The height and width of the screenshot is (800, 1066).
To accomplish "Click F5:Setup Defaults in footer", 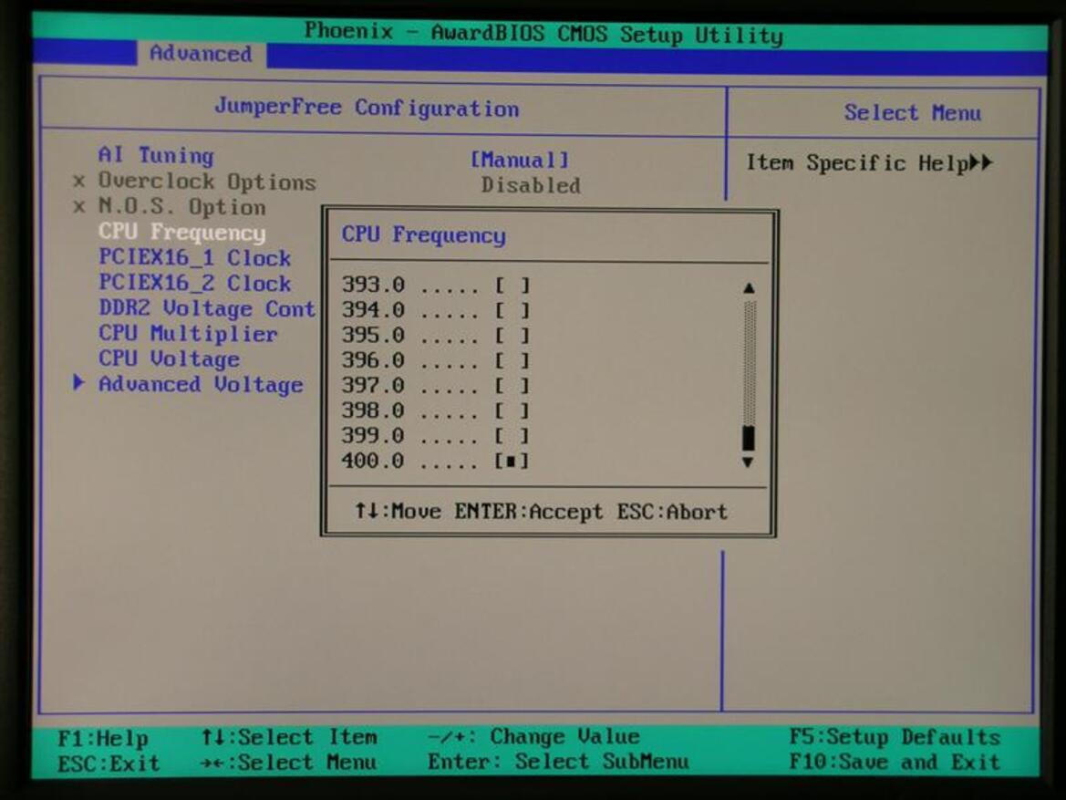I will pos(895,737).
